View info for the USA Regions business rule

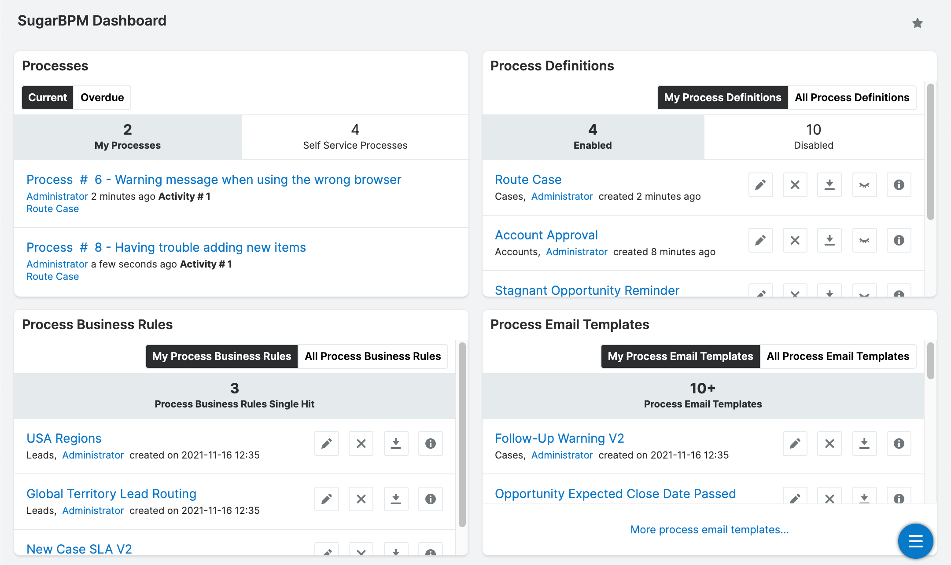pos(430,444)
